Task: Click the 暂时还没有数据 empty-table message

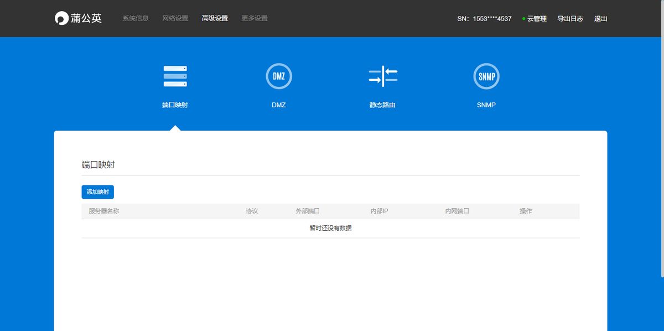Action: 330,228
